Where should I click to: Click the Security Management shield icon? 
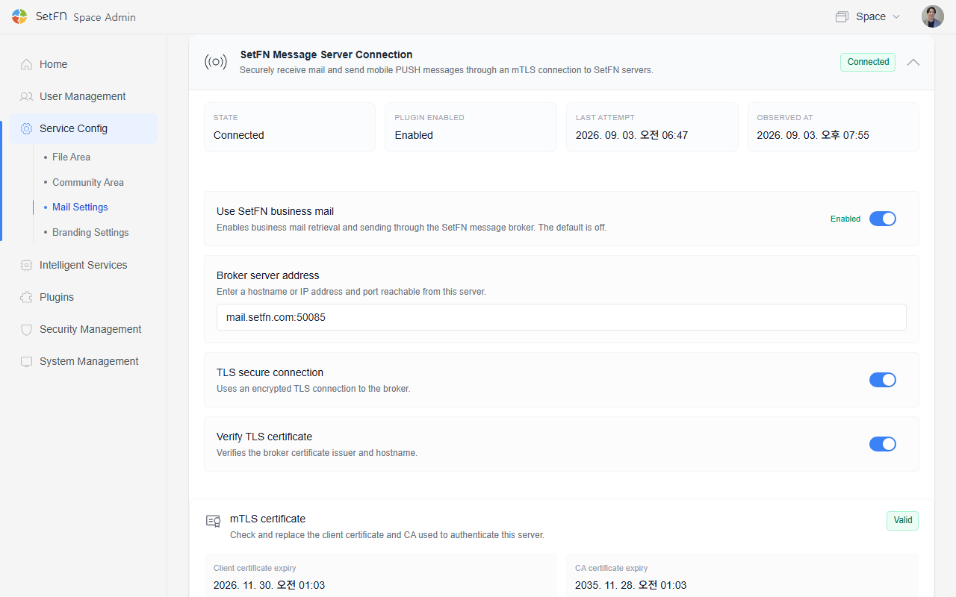[27, 329]
